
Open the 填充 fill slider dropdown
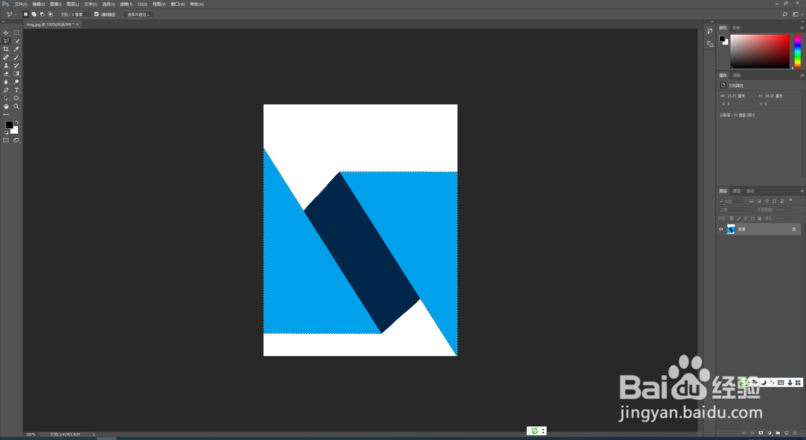click(789, 218)
